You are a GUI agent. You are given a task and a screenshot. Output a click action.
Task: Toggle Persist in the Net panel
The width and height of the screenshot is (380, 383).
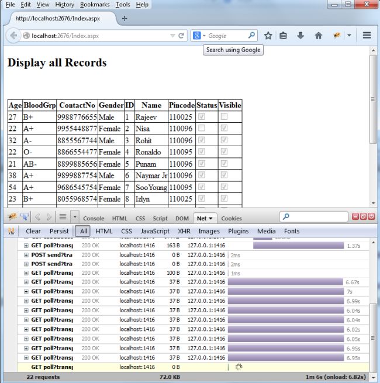pyautogui.click(x=59, y=231)
